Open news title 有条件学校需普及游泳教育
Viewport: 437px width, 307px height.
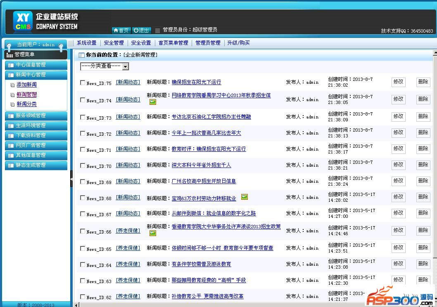point(201,264)
